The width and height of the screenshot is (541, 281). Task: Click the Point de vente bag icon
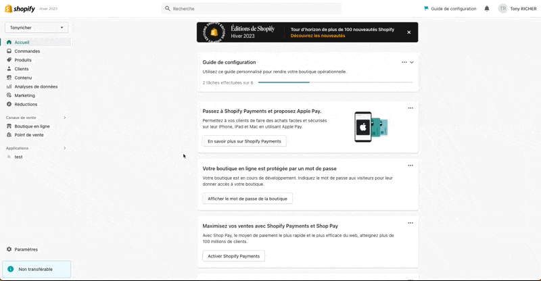click(x=9, y=135)
